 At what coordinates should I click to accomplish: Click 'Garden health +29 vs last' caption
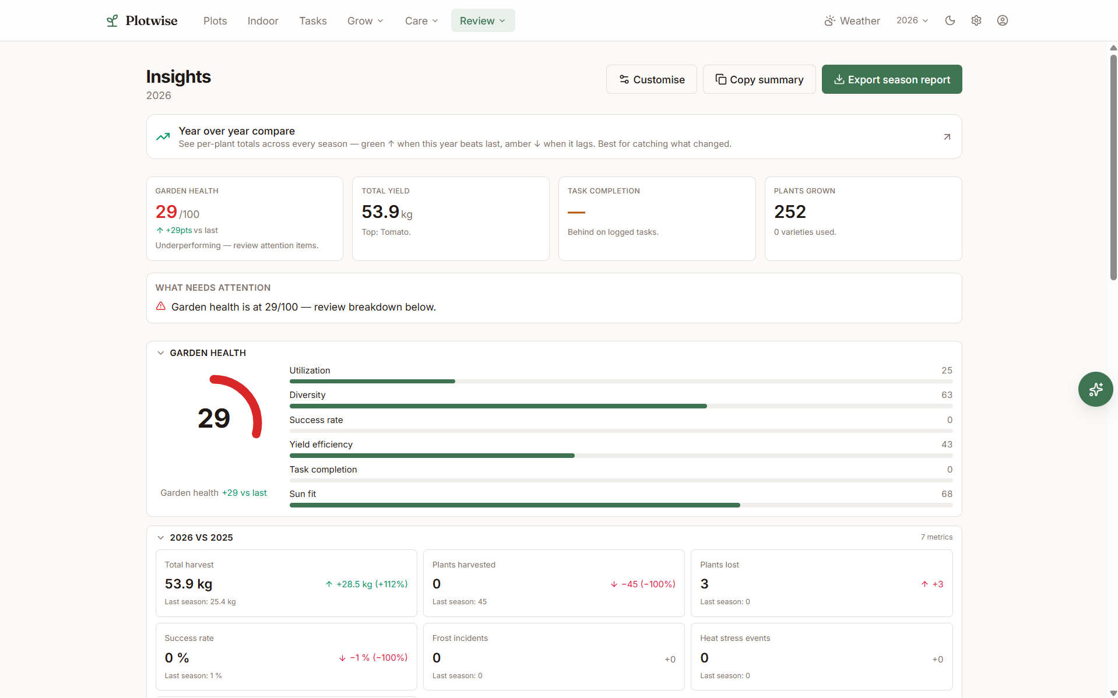[213, 493]
